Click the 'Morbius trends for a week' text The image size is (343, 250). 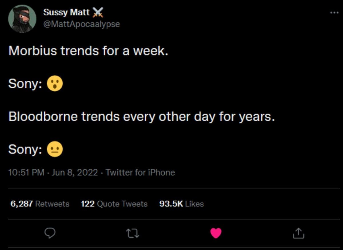pyautogui.click(x=88, y=51)
